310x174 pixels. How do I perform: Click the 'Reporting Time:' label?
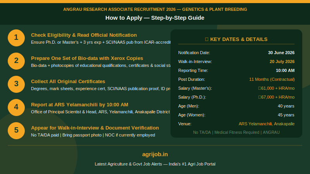click(193, 70)
